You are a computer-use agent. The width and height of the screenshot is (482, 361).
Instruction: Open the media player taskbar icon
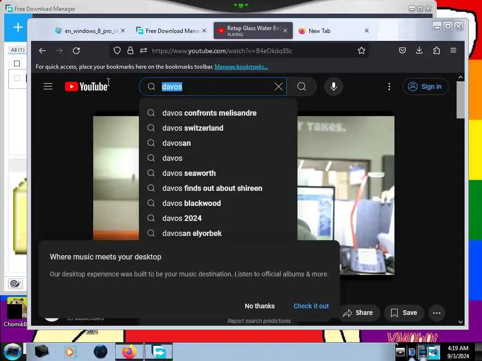tap(70, 352)
